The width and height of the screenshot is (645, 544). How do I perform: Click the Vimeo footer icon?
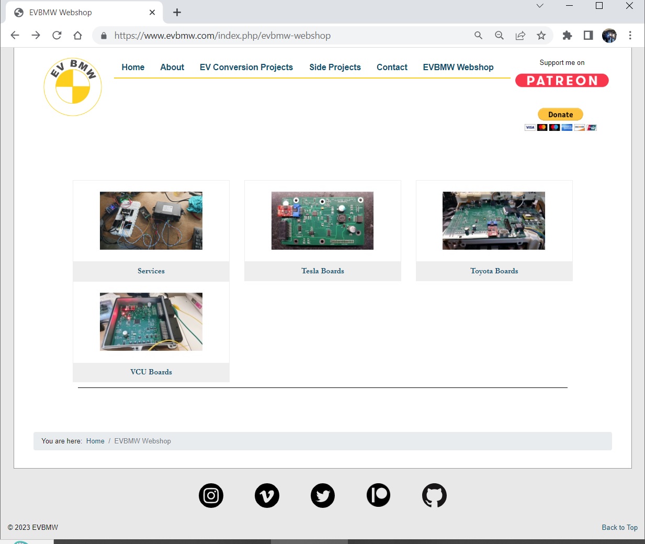coord(267,495)
